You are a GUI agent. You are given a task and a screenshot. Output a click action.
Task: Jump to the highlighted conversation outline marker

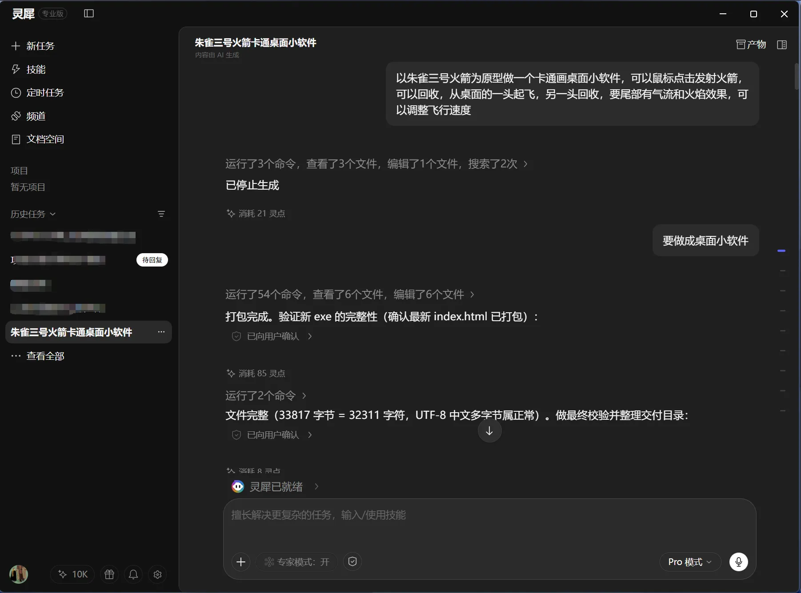(781, 251)
